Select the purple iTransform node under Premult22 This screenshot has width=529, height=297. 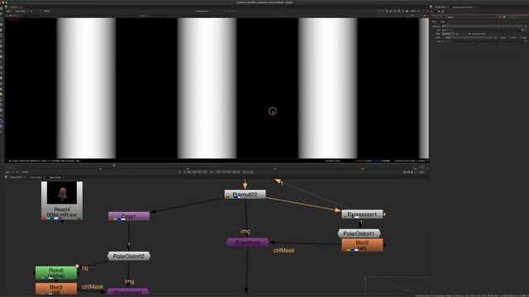coord(248,243)
